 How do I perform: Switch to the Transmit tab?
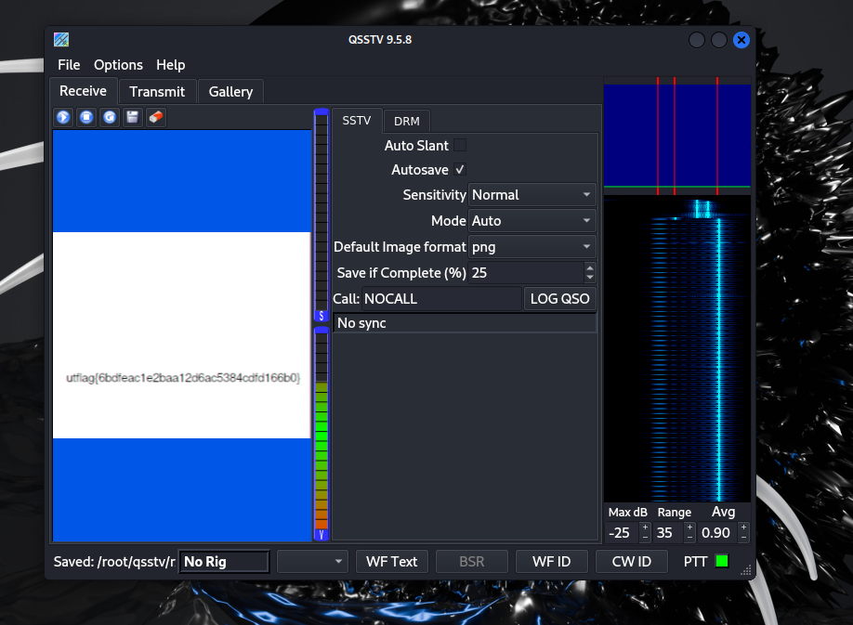(x=157, y=91)
